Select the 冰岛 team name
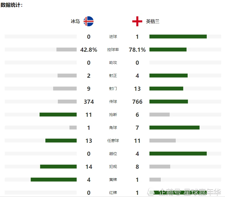 click(x=75, y=21)
